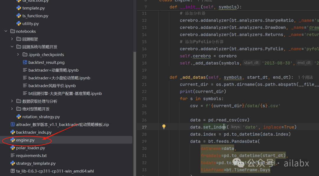
Task: Click '__init__' on the sticky line 7
Action: point(190,7)
